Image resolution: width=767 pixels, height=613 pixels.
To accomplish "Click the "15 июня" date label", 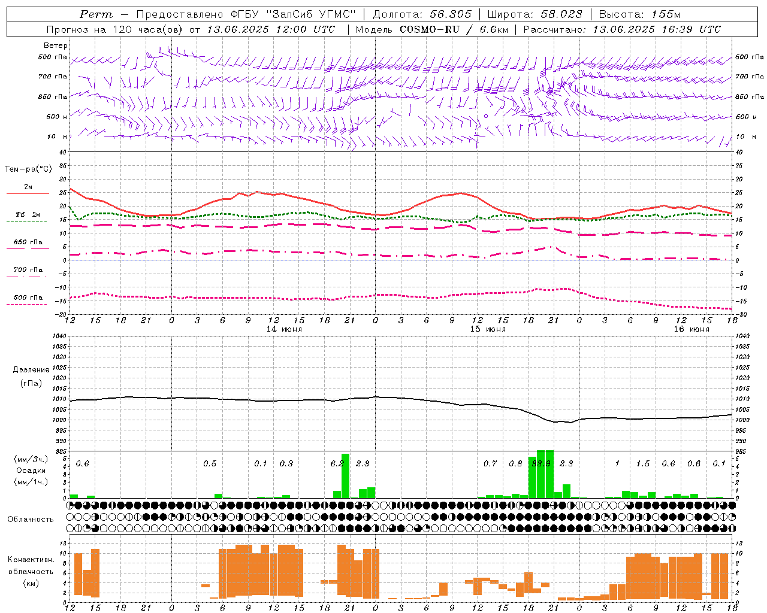I will click(487, 329).
